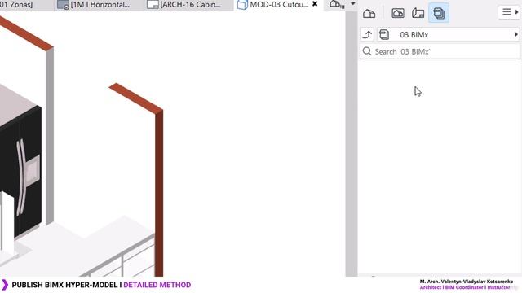Screen dimensions: 522x293
Task: Switch to the MOD-03 Cutou... tab
Action: [279, 5]
